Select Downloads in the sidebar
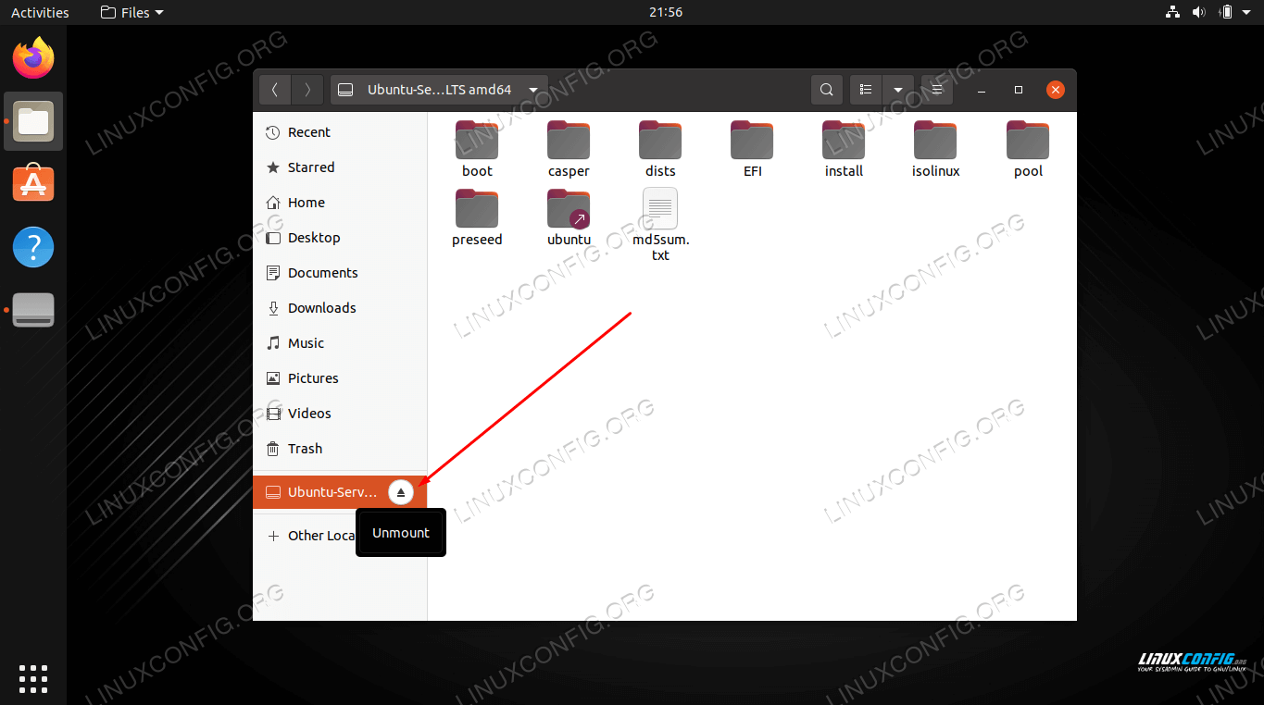1264x705 pixels. click(x=321, y=308)
